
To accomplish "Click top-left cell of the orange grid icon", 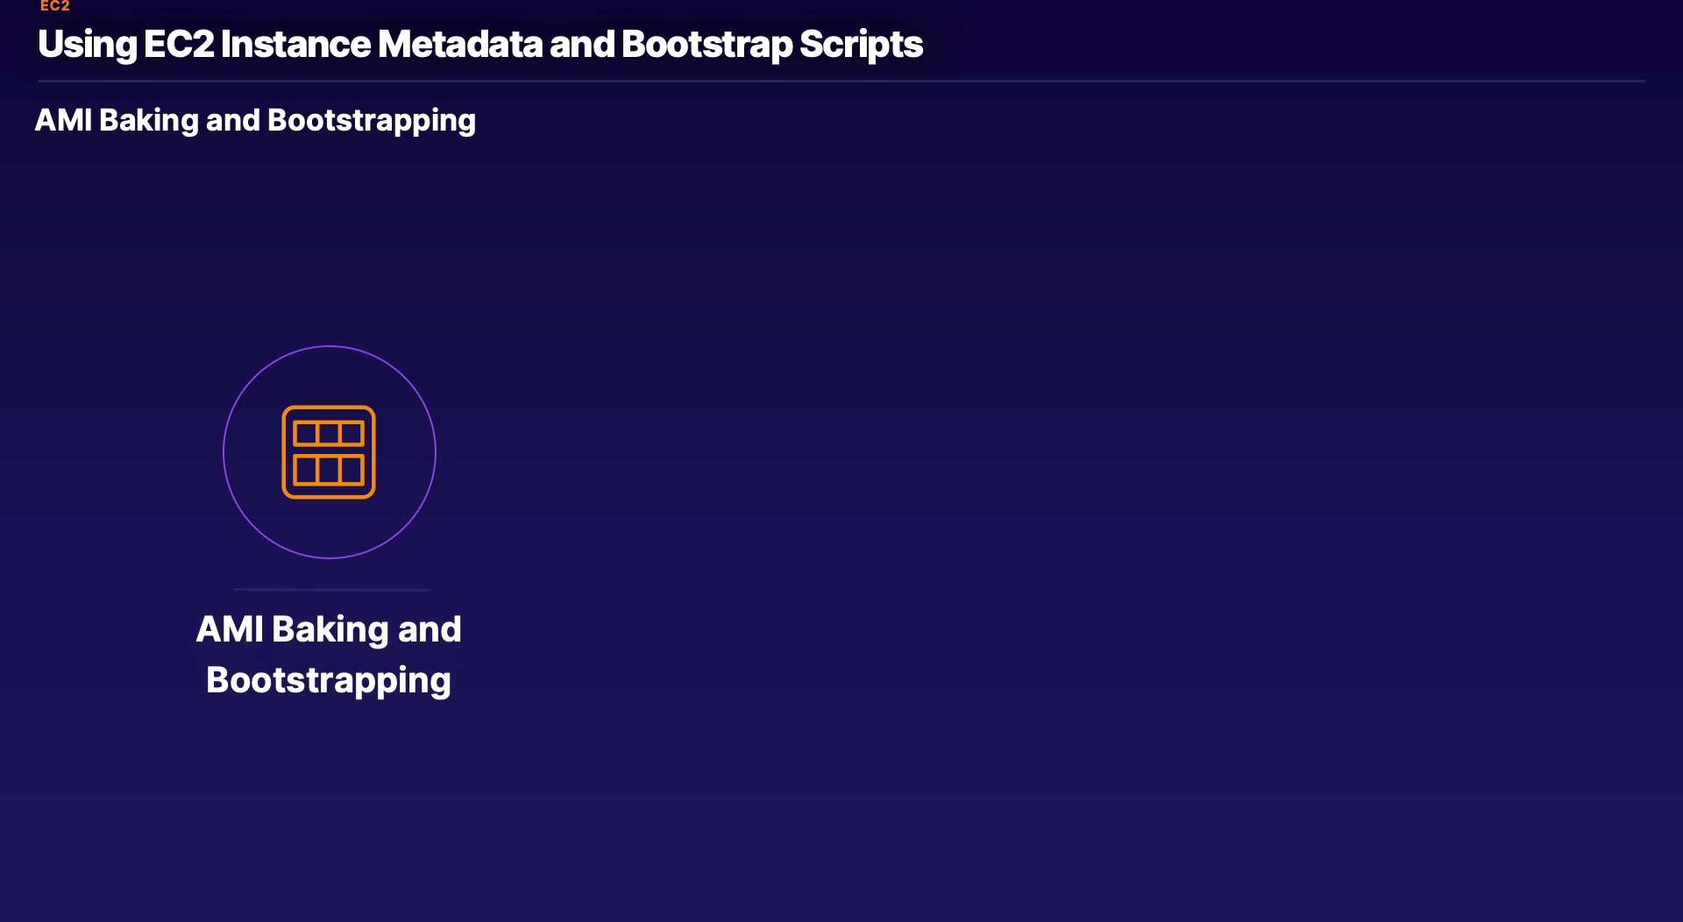I will pos(305,434).
